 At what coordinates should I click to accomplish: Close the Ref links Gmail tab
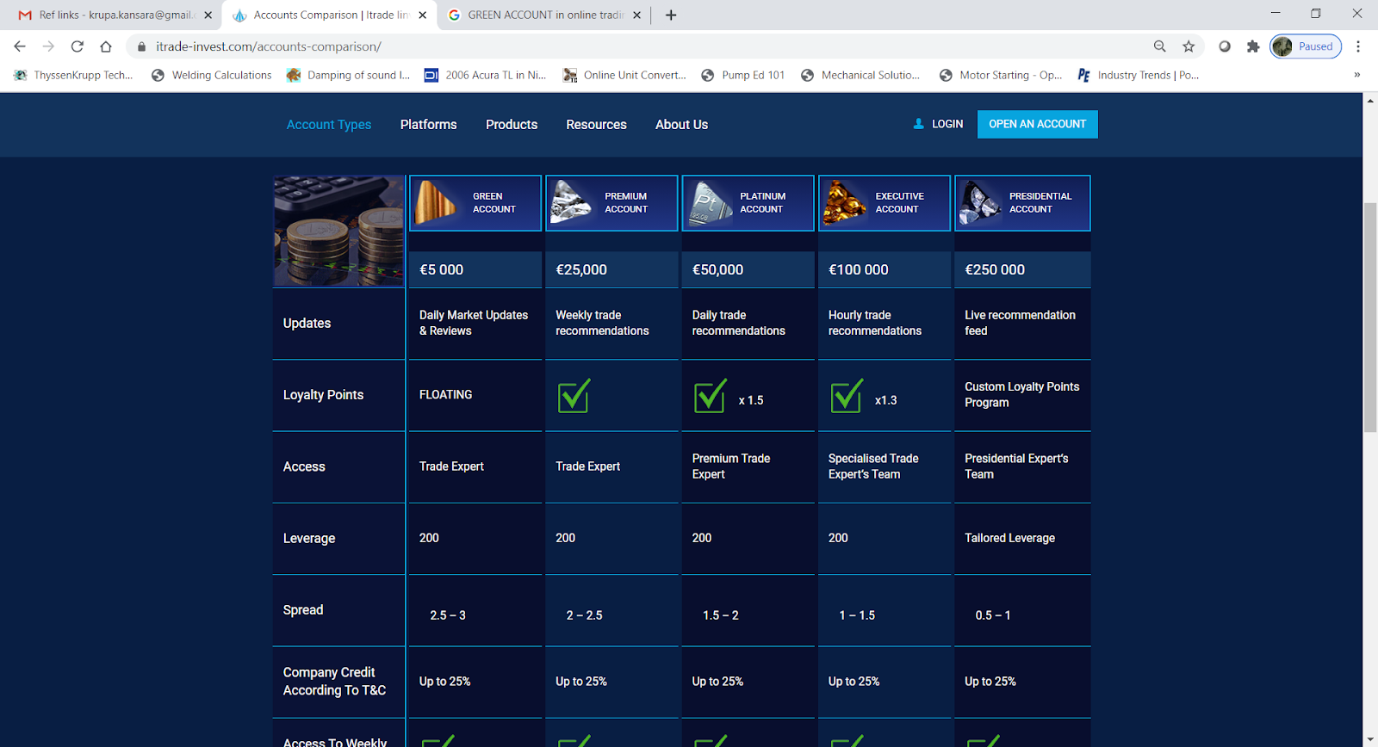[x=208, y=15]
